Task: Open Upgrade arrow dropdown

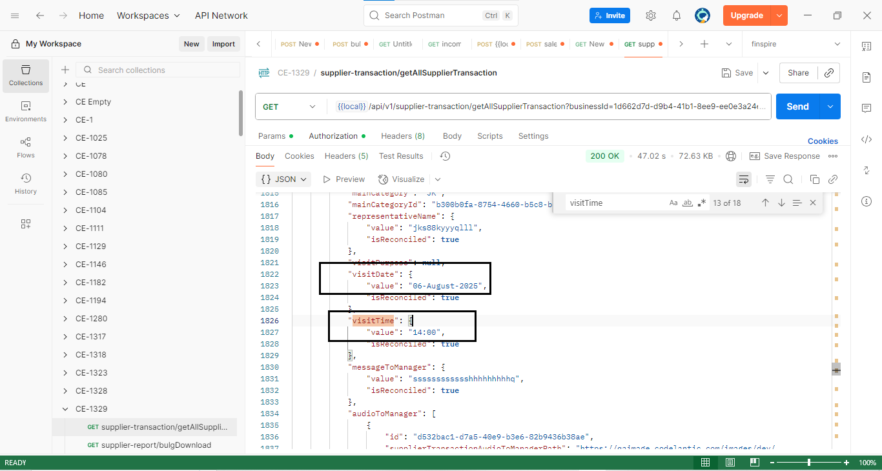Action: 780,15
